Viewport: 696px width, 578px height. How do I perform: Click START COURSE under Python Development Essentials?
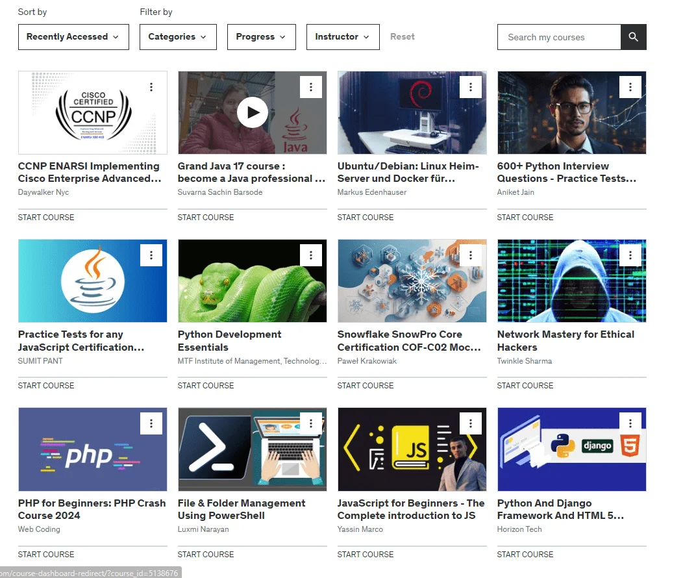click(x=206, y=385)
